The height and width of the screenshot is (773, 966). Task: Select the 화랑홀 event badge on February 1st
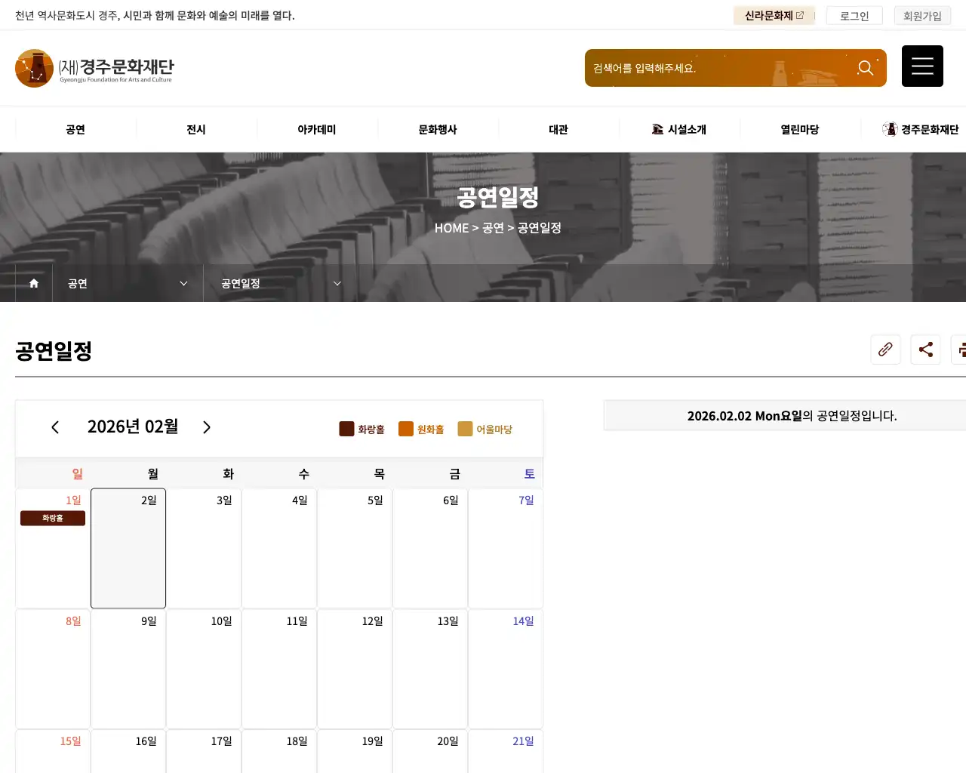[52, 518]
